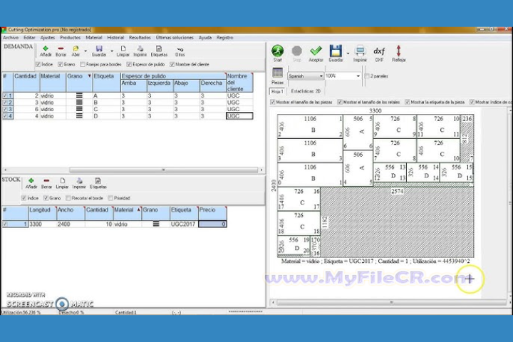This screenshot has height=342, width=513.
Task: Click grain icon in vidrio row A
Action: click(79, 95)
